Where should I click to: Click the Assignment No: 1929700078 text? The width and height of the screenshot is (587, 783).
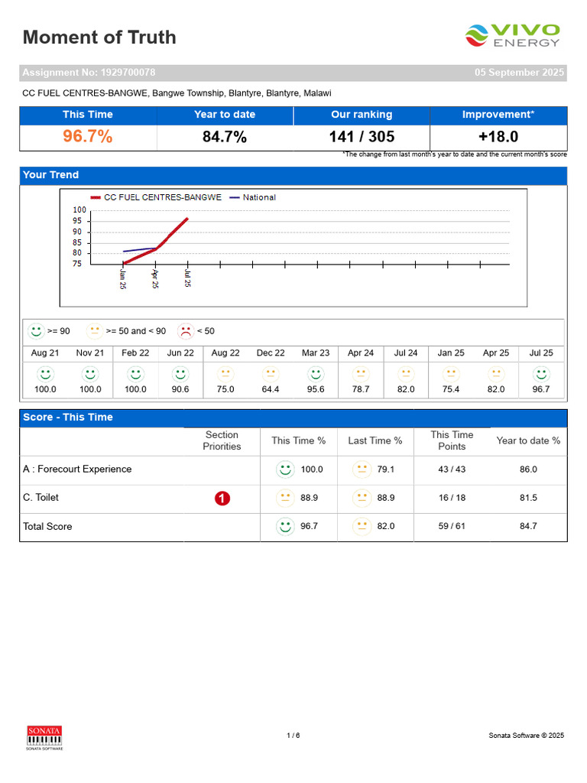click(x=89, y=73)
